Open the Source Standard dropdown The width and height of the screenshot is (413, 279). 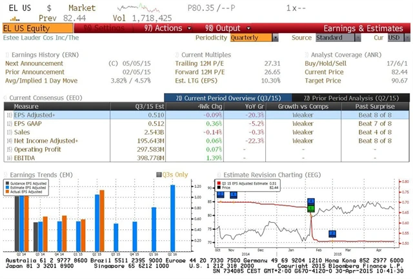332,37
